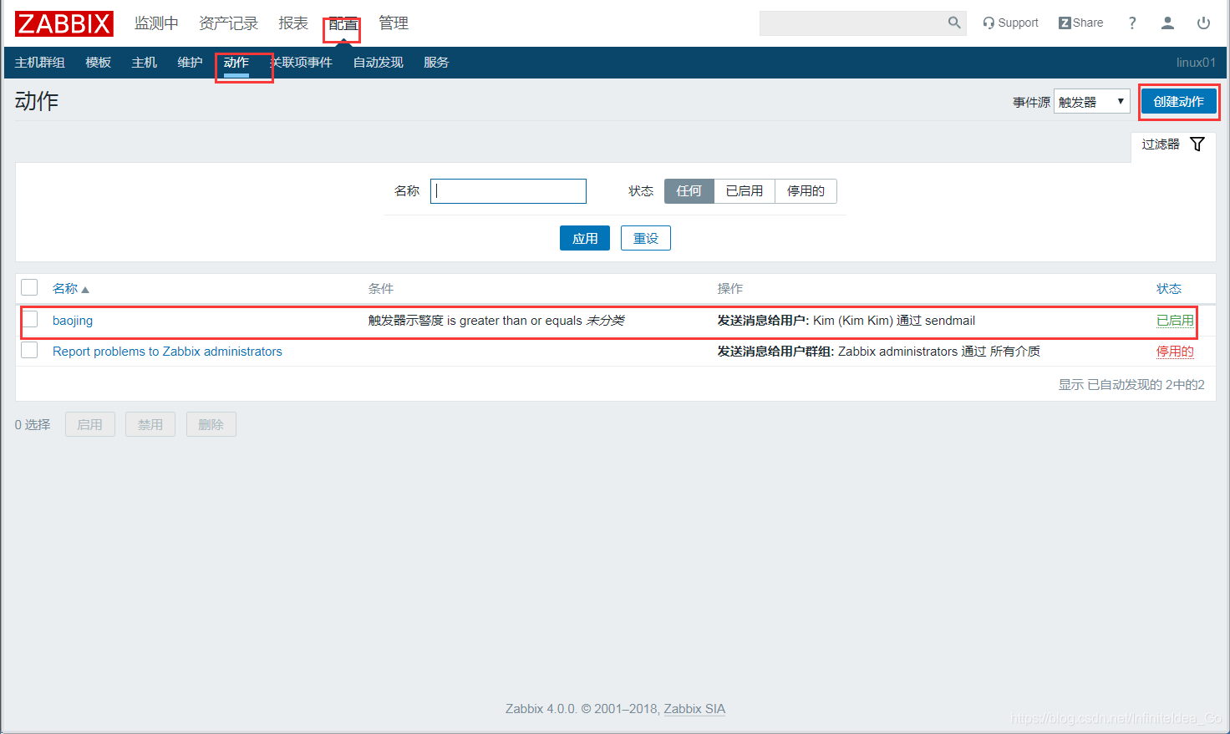Click the 删除 bulk button

[x=211, y=424]
